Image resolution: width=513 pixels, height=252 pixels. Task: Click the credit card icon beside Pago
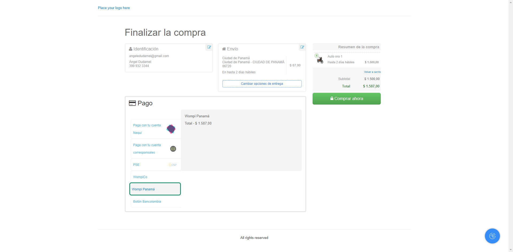click(132, 103)
